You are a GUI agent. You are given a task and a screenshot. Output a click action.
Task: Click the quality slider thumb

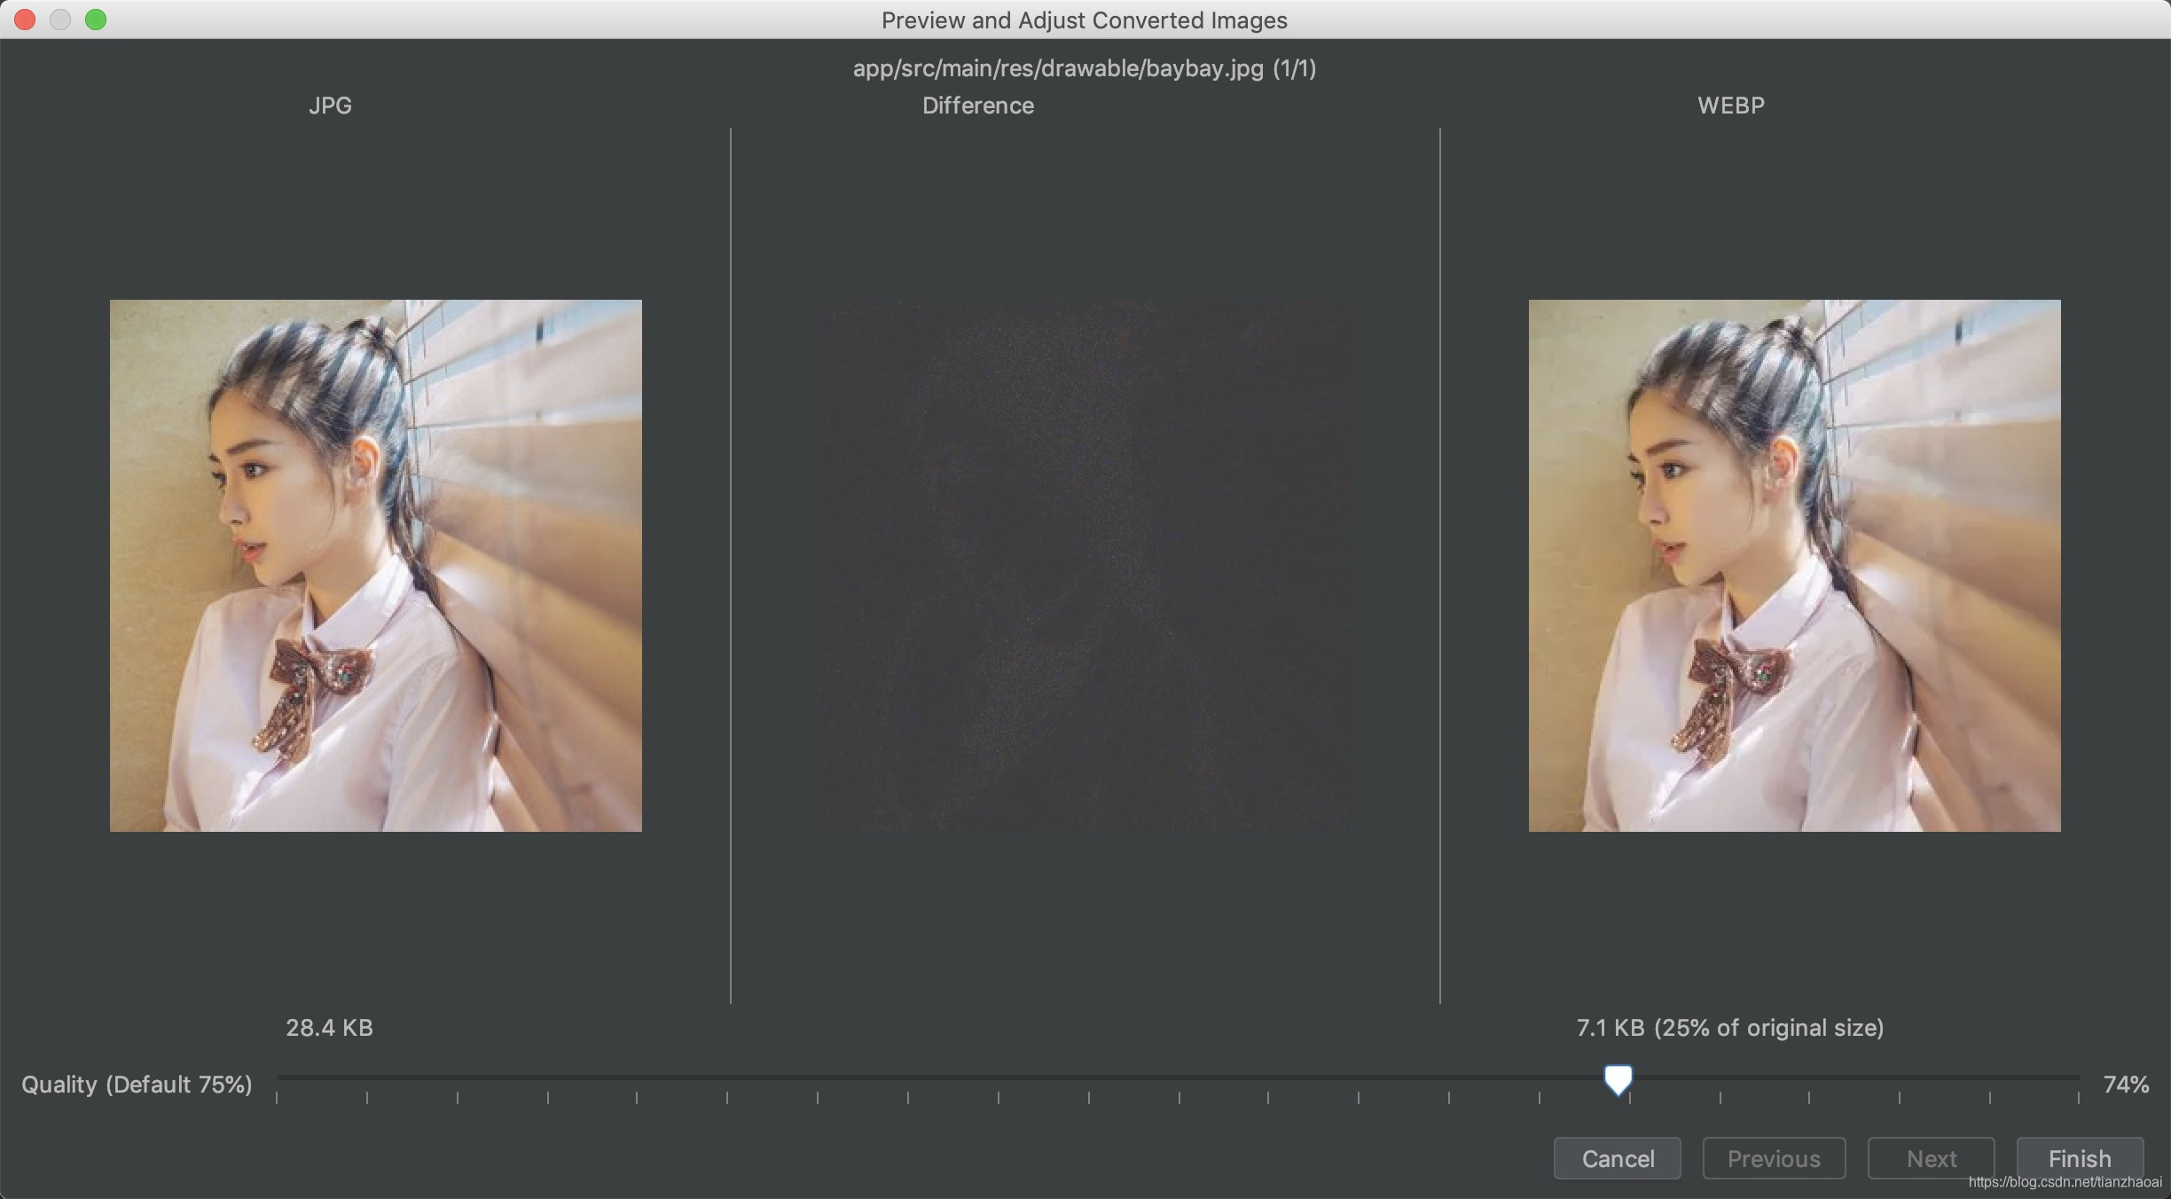(1618, 1079)
